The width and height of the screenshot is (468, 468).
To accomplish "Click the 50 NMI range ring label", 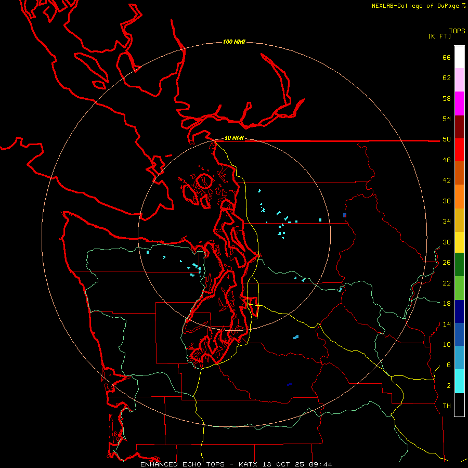I will click(234, 138).
